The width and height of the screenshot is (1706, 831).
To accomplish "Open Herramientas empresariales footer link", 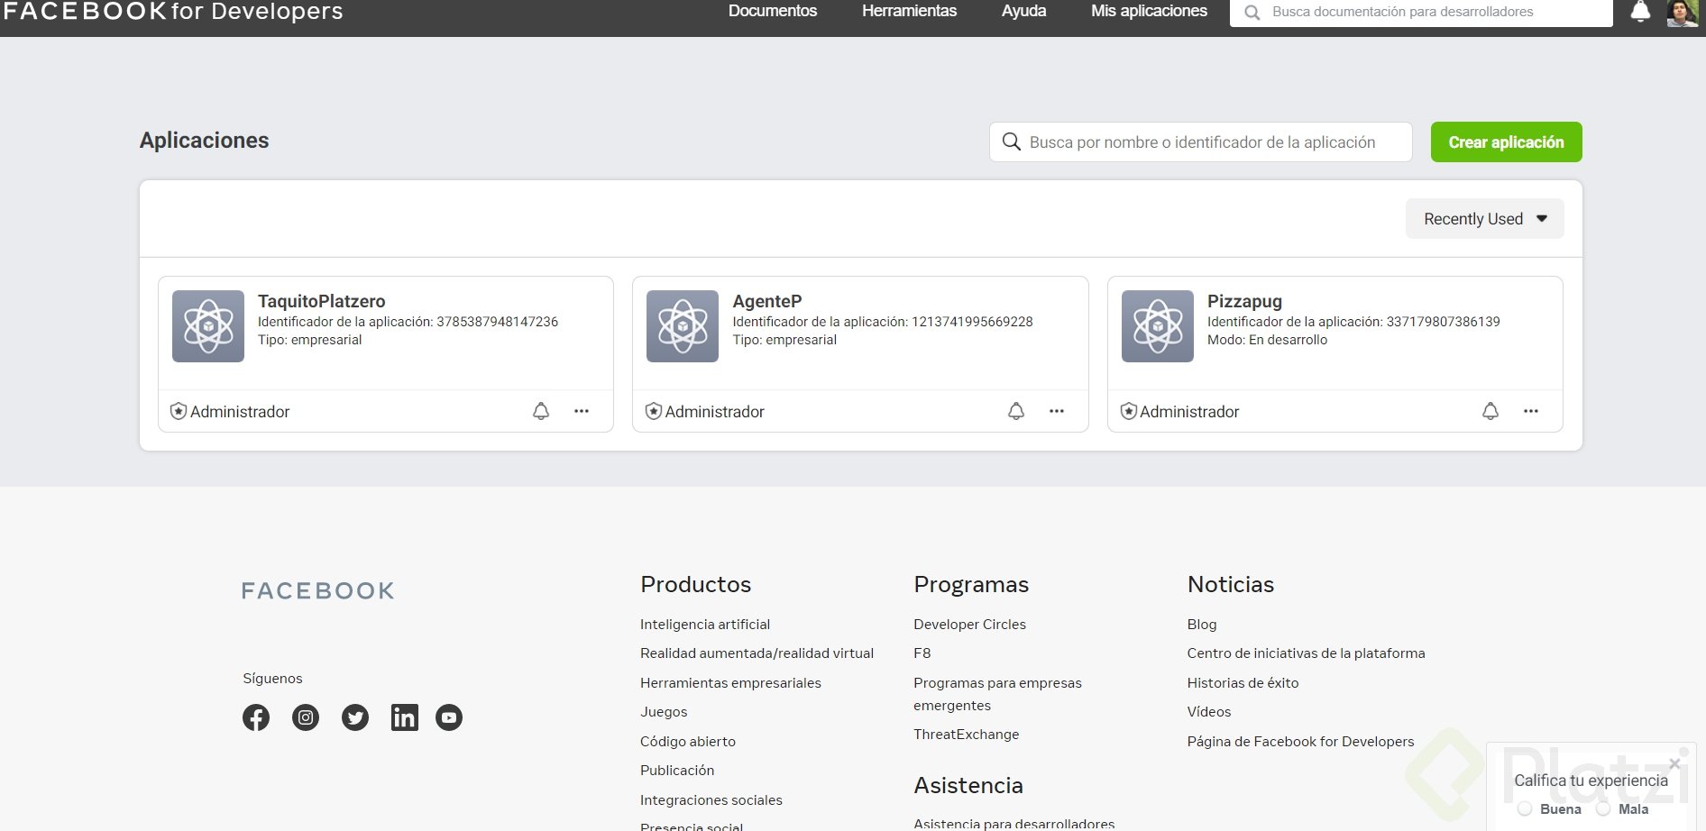I will [x=730, y=683].
